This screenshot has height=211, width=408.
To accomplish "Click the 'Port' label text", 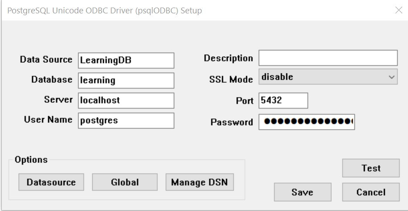I will point(245,101).
